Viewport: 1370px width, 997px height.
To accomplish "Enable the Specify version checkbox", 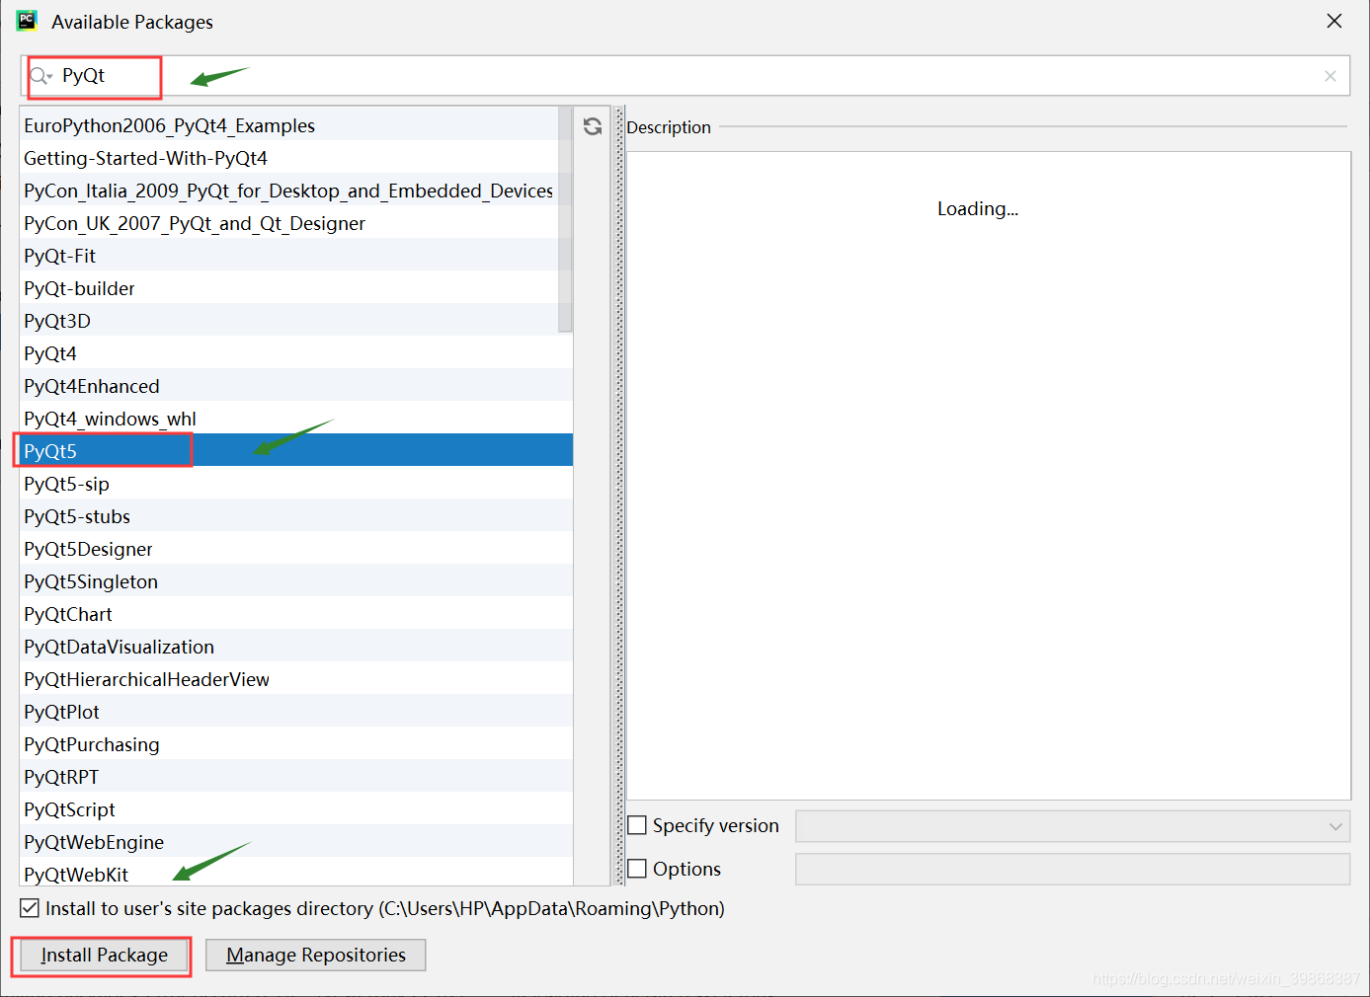I will tap(638, 825).
